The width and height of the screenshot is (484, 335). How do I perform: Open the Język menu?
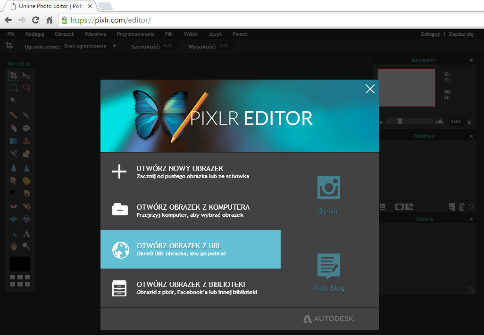[x=215, y=34]
